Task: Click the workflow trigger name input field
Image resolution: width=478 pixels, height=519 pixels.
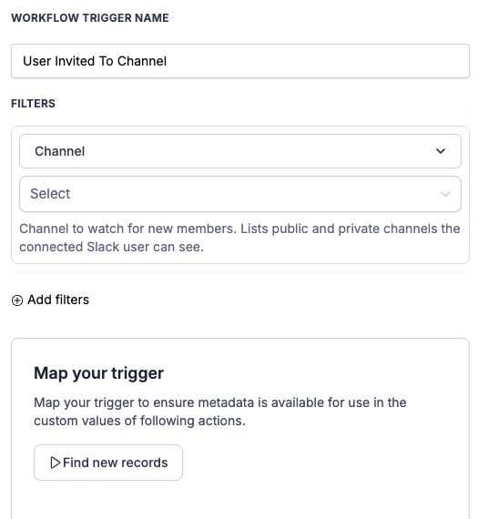Action: 240,61
